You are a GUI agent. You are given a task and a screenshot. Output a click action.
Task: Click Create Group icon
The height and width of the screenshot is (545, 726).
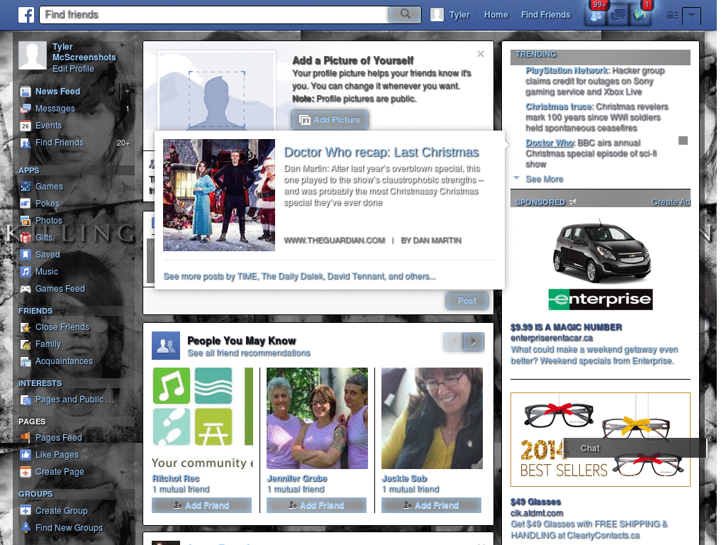(26, 510)
